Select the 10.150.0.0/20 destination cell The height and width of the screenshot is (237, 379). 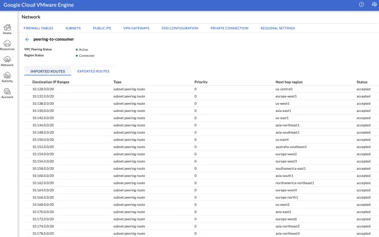(x=43, y=139)
